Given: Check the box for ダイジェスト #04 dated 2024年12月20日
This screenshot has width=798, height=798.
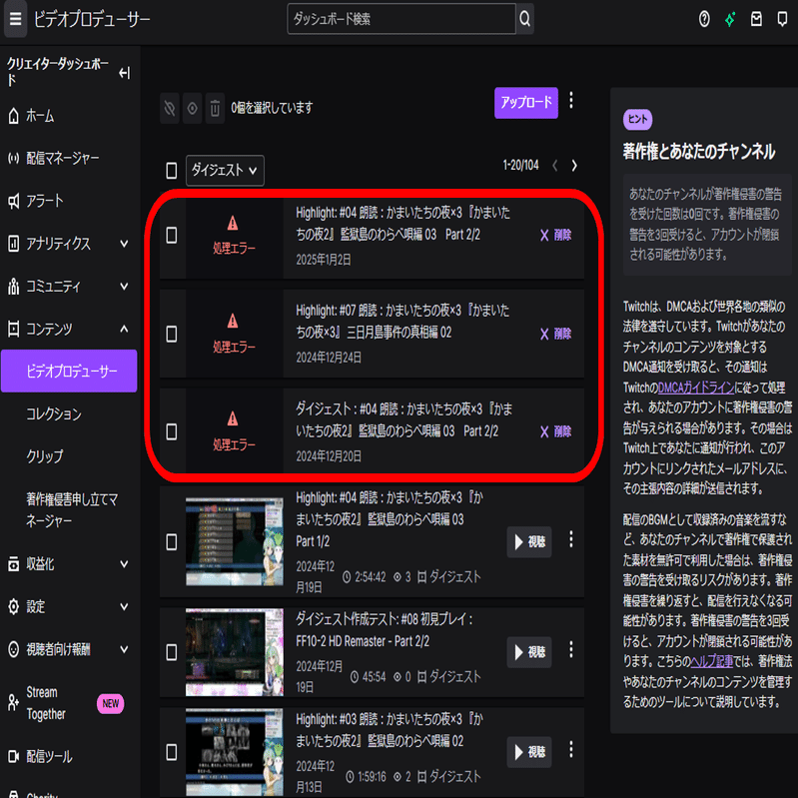Looking at the screenshot, I should [172, 431].
